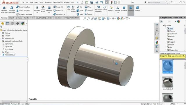Open the PhotoView 360 menu
The height and width of the screenshot is (105, 186).
pos(58,2)
